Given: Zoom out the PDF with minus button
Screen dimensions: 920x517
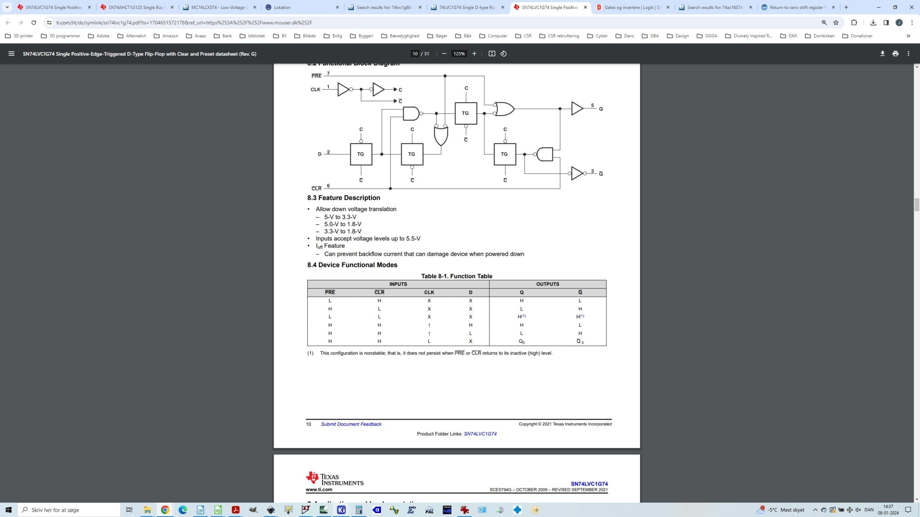Looking at the screenshot, I should coord(444,53).
